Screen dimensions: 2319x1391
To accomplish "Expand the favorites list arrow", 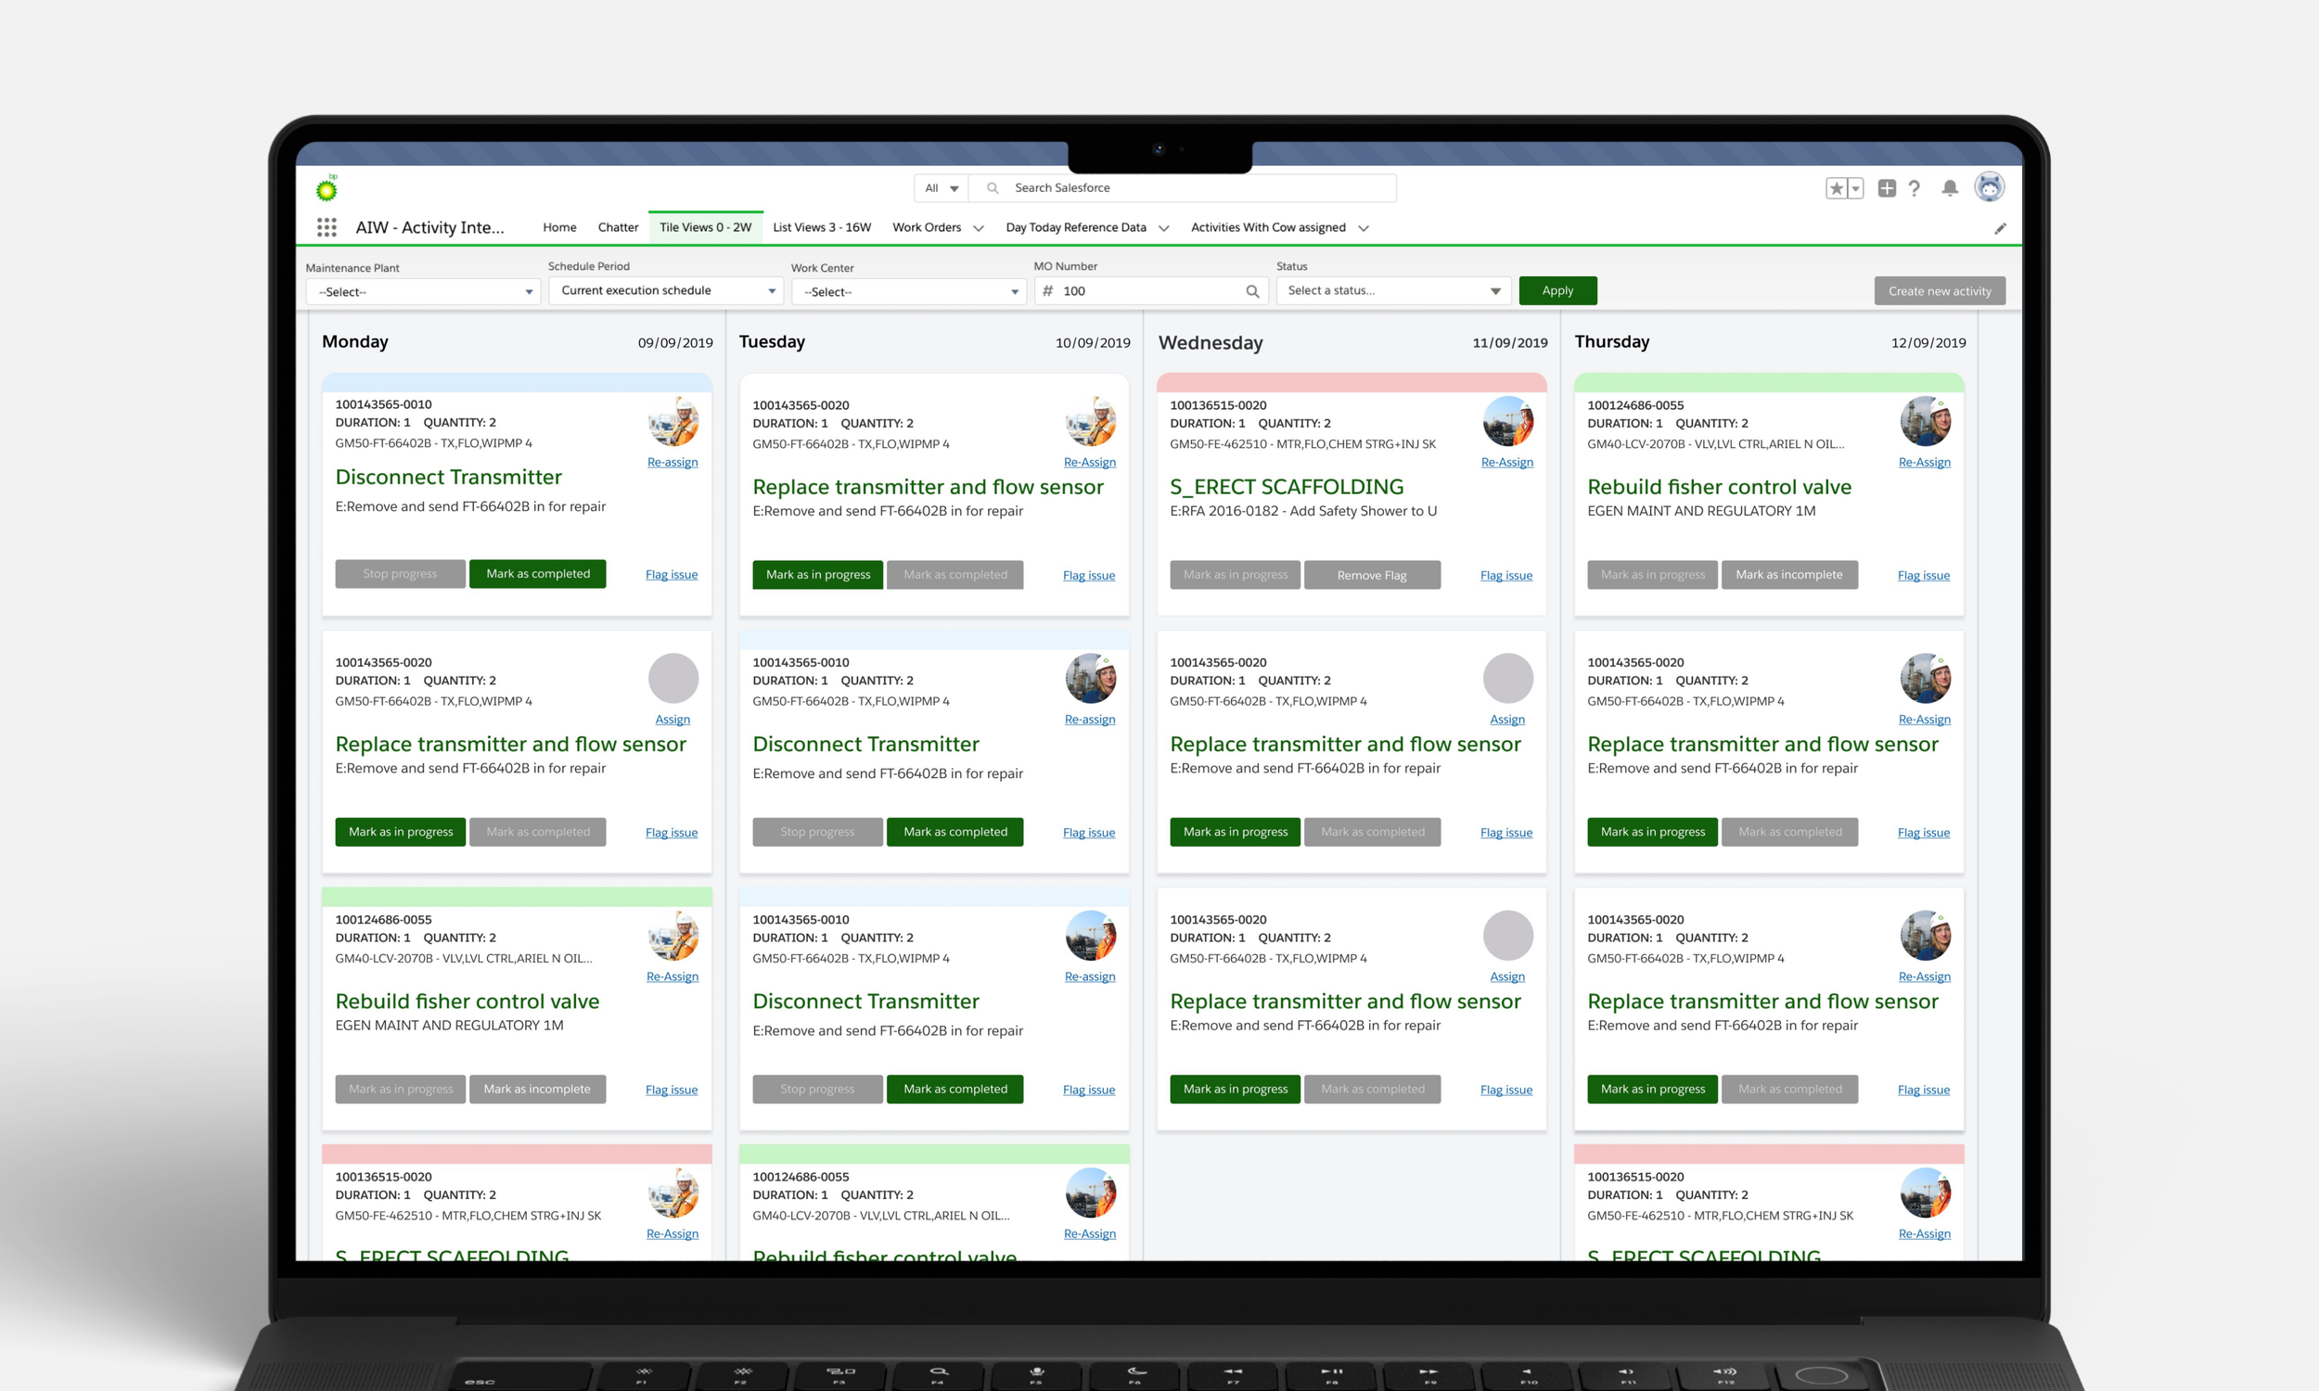I will tap(1856, 188).
